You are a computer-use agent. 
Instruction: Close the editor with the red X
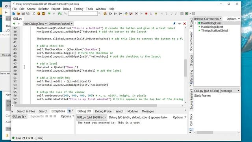pos(185,24)
